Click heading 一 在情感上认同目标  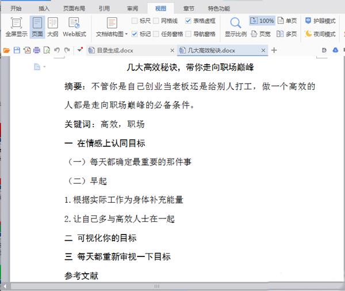click(x=105, y=143)
